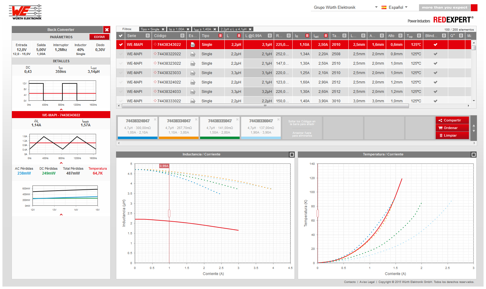Image resolution: width=486 pixels, height=289 pixels.
Task: Open the Contacto link in footer
Action: tap(350, 282)
